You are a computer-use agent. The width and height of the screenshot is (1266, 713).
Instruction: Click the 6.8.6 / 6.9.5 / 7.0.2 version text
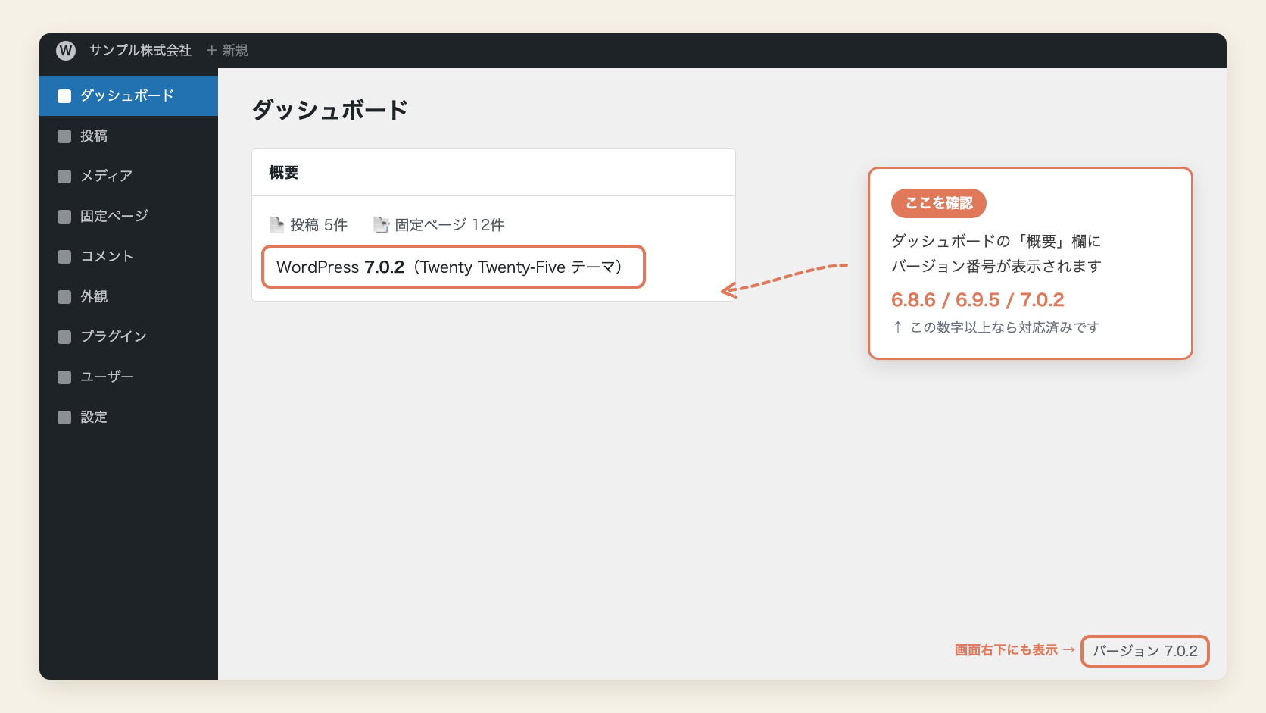point(978,300)
